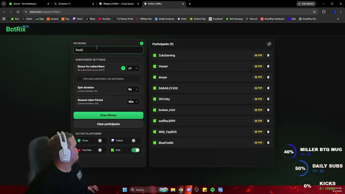Open the FU Partner Portal bookmark
345x194 pixels.
123,19
